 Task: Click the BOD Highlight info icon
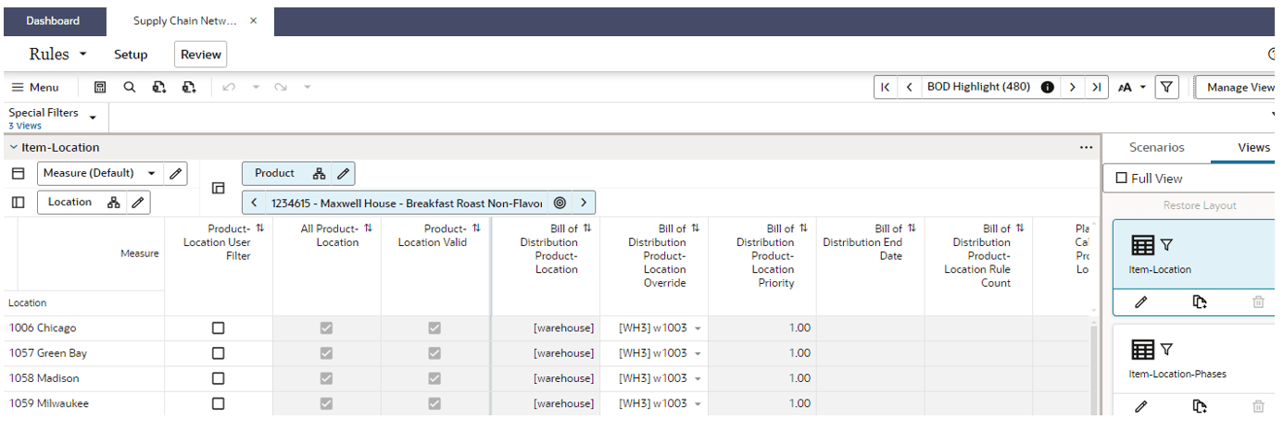click(1048, 87)
